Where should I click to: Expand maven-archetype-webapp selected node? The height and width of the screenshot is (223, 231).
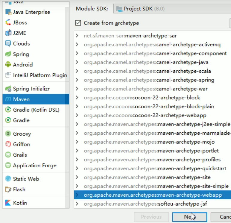(x=77, y=195)
